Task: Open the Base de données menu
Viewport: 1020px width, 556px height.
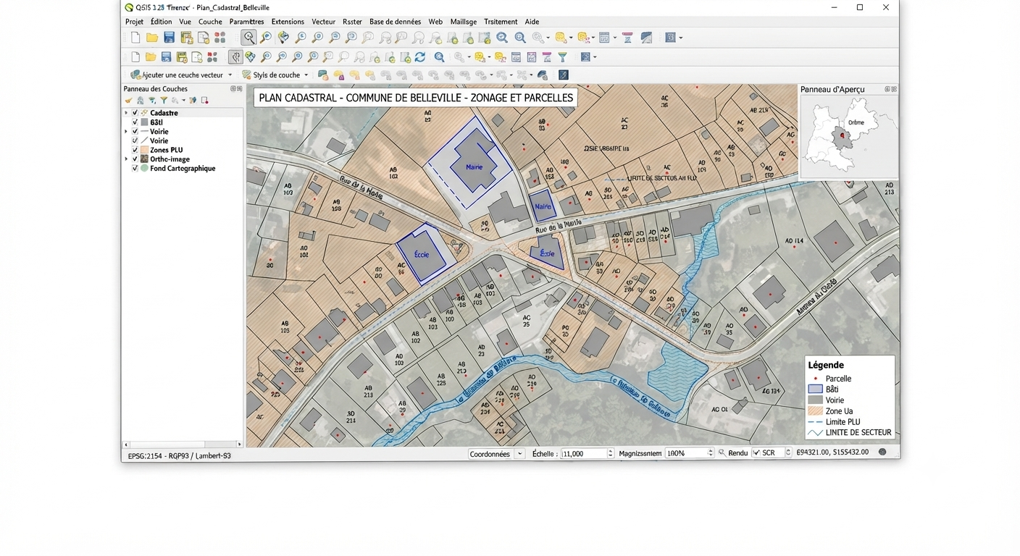Action: pyautogui.click(x=395, y=22)
